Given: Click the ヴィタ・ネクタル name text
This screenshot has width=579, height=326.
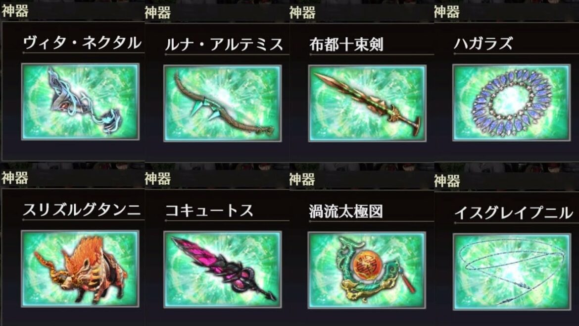Looking at the screenshot, I should click(82, 43).
